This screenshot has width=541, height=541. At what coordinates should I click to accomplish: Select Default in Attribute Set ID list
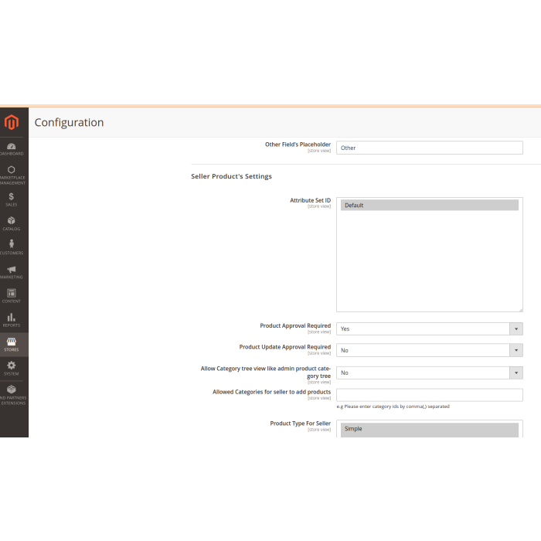[429, 206]
